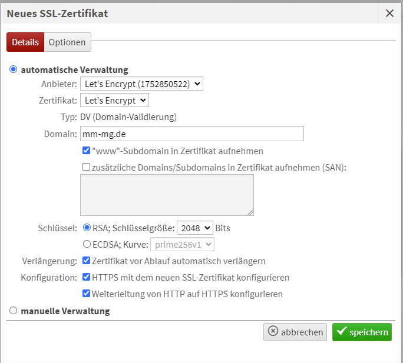
Task: Close the Neues SSL-Zertifikat dialog
Action: (x=389, y=13)
